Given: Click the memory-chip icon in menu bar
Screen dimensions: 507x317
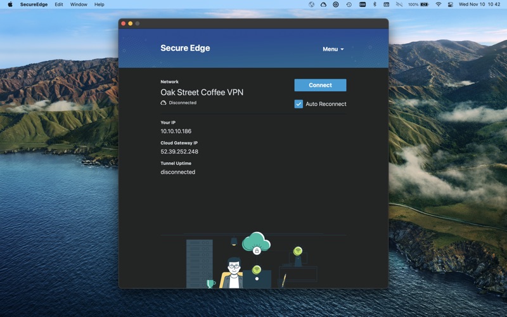Looking at the screenshot, I should click(363, 4).
